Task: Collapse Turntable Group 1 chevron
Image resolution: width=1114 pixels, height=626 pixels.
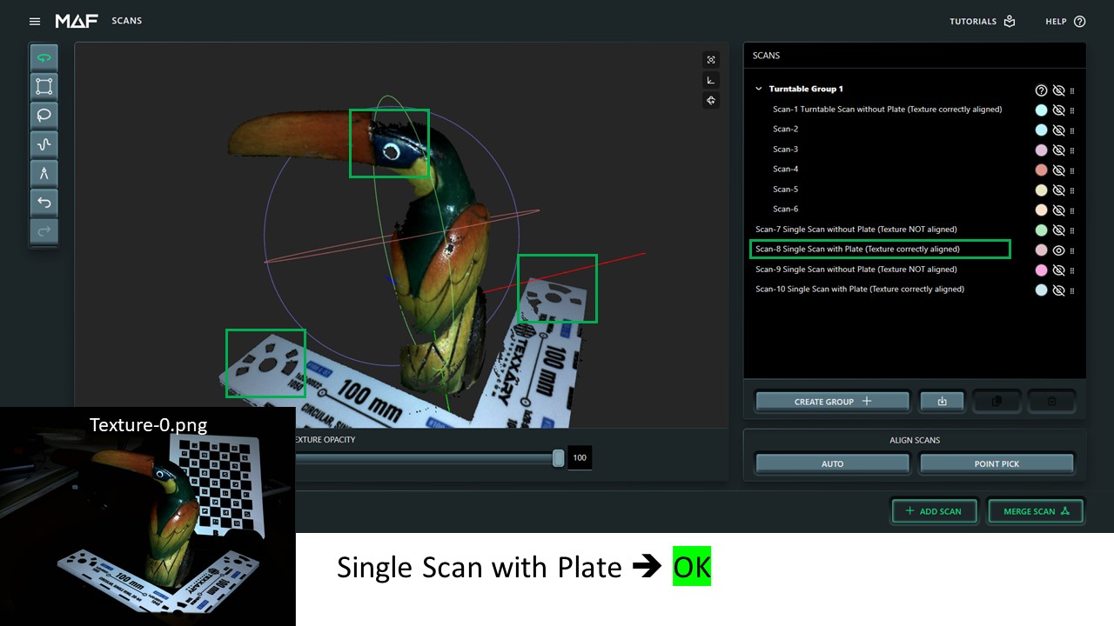Action: click(x=758, y=89)
